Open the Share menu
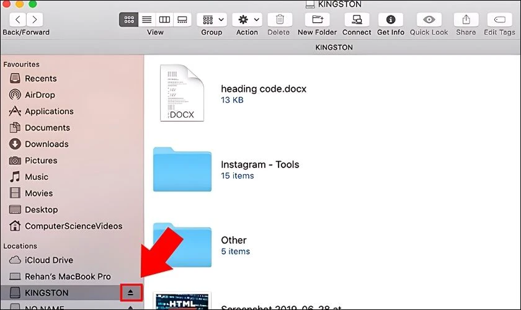 (x=466, y=20)
